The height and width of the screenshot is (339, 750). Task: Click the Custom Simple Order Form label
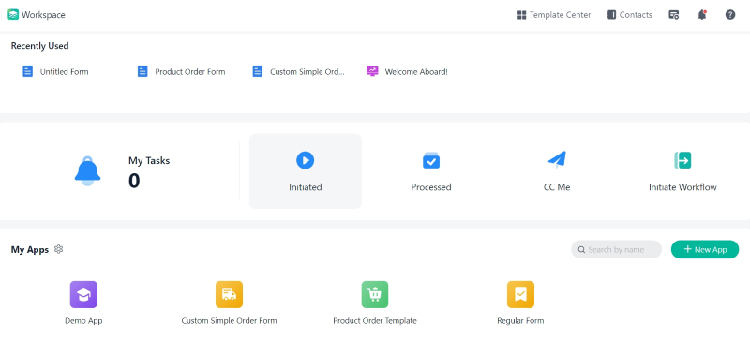coord(229,321)
